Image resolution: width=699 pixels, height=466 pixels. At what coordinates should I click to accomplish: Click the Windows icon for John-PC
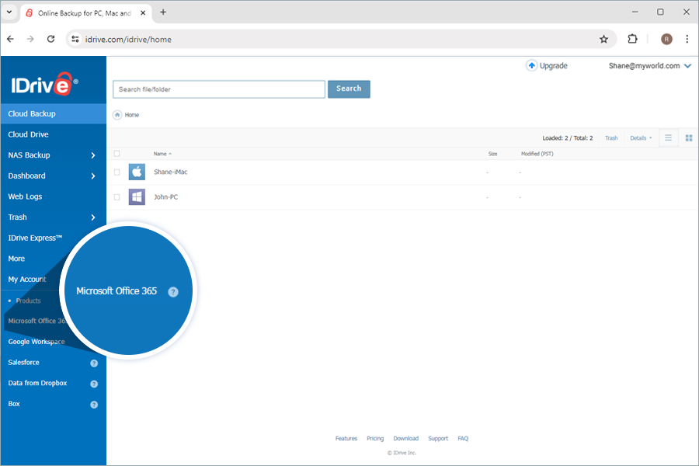(x=137, y=196)
